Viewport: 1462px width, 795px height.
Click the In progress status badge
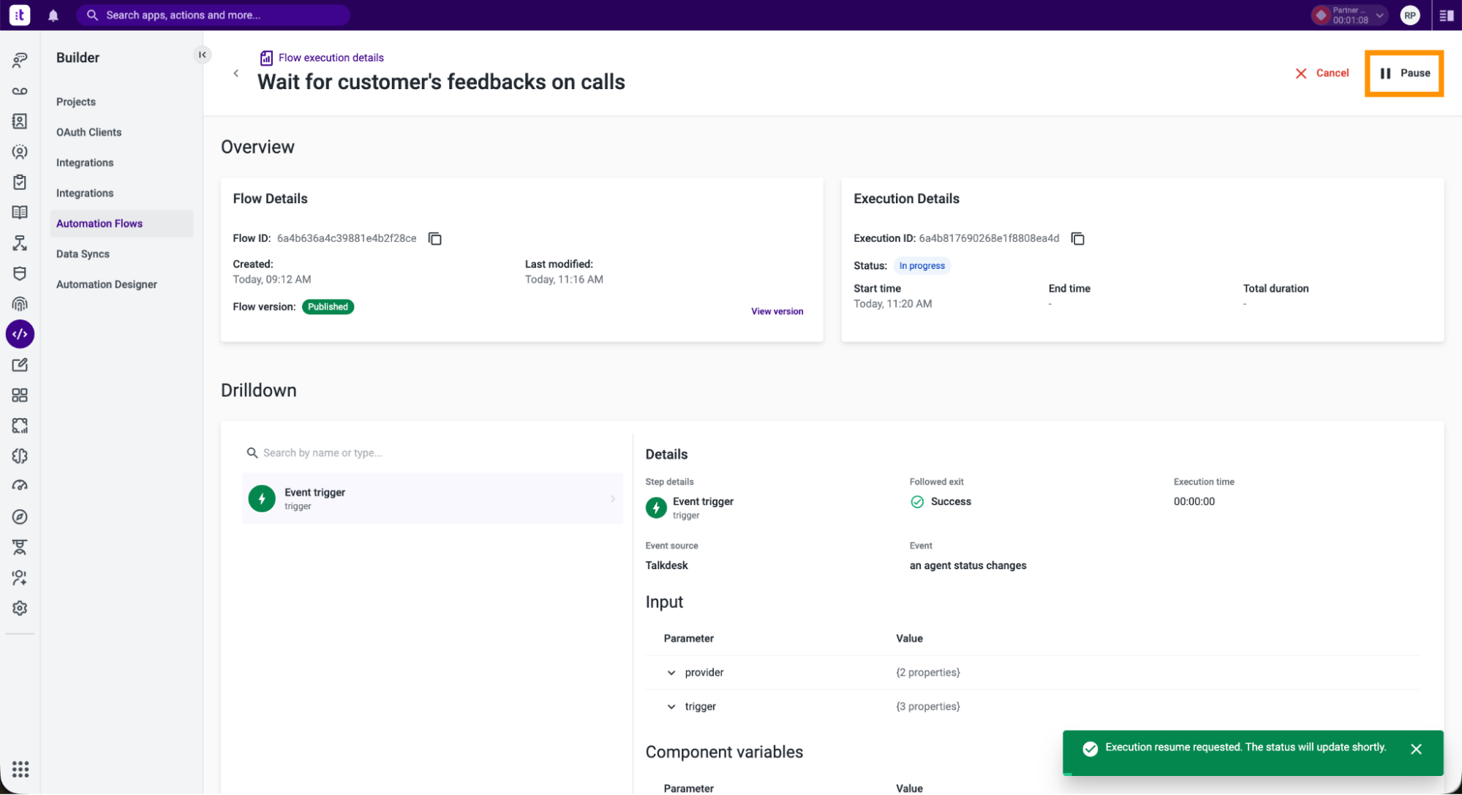pyautogui.click(x=922, y=266)
